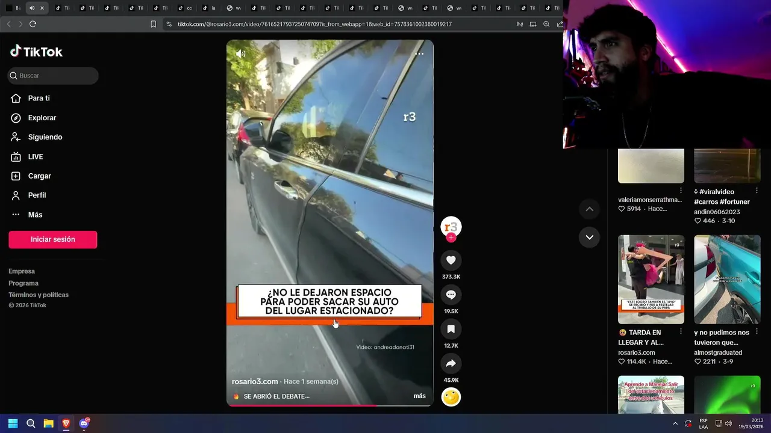Screen dimensions: 771x433
Task: Like the video with the heart icon
Action: click(451, 260)
